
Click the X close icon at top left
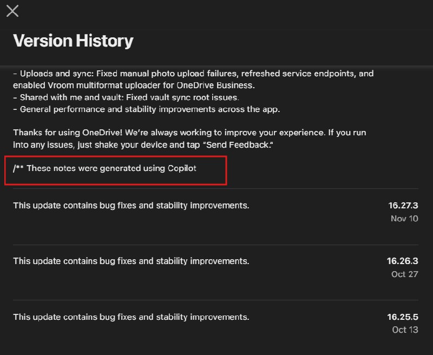coord(12,11)
